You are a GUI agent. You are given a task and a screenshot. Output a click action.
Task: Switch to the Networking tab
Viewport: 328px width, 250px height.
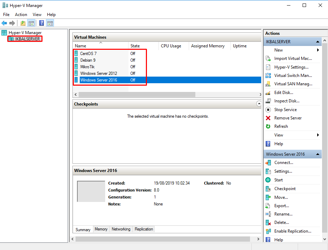coord(121,229)
